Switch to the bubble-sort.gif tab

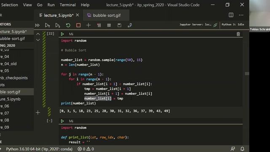pyautogui.click(x=106, y=15)
